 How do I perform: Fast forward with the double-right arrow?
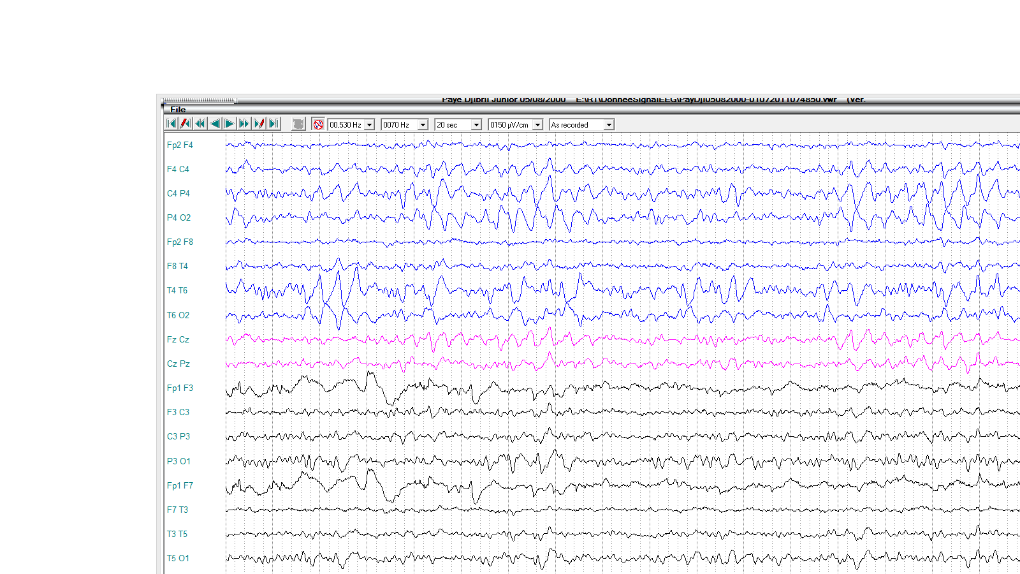pos(244,124)
